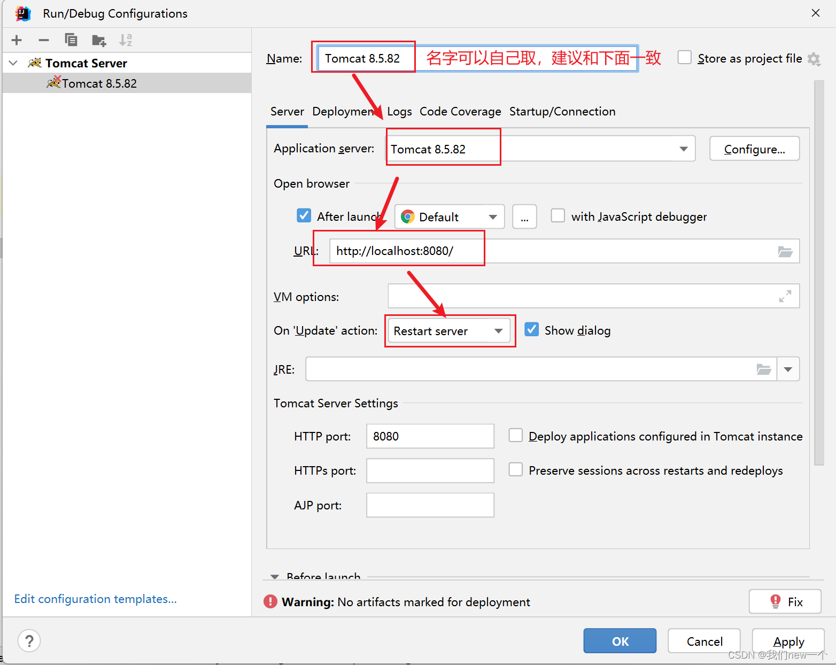Click the IntelliJ IDEA logo in title bar
This screenshot has height=665, width=836.
23,13
